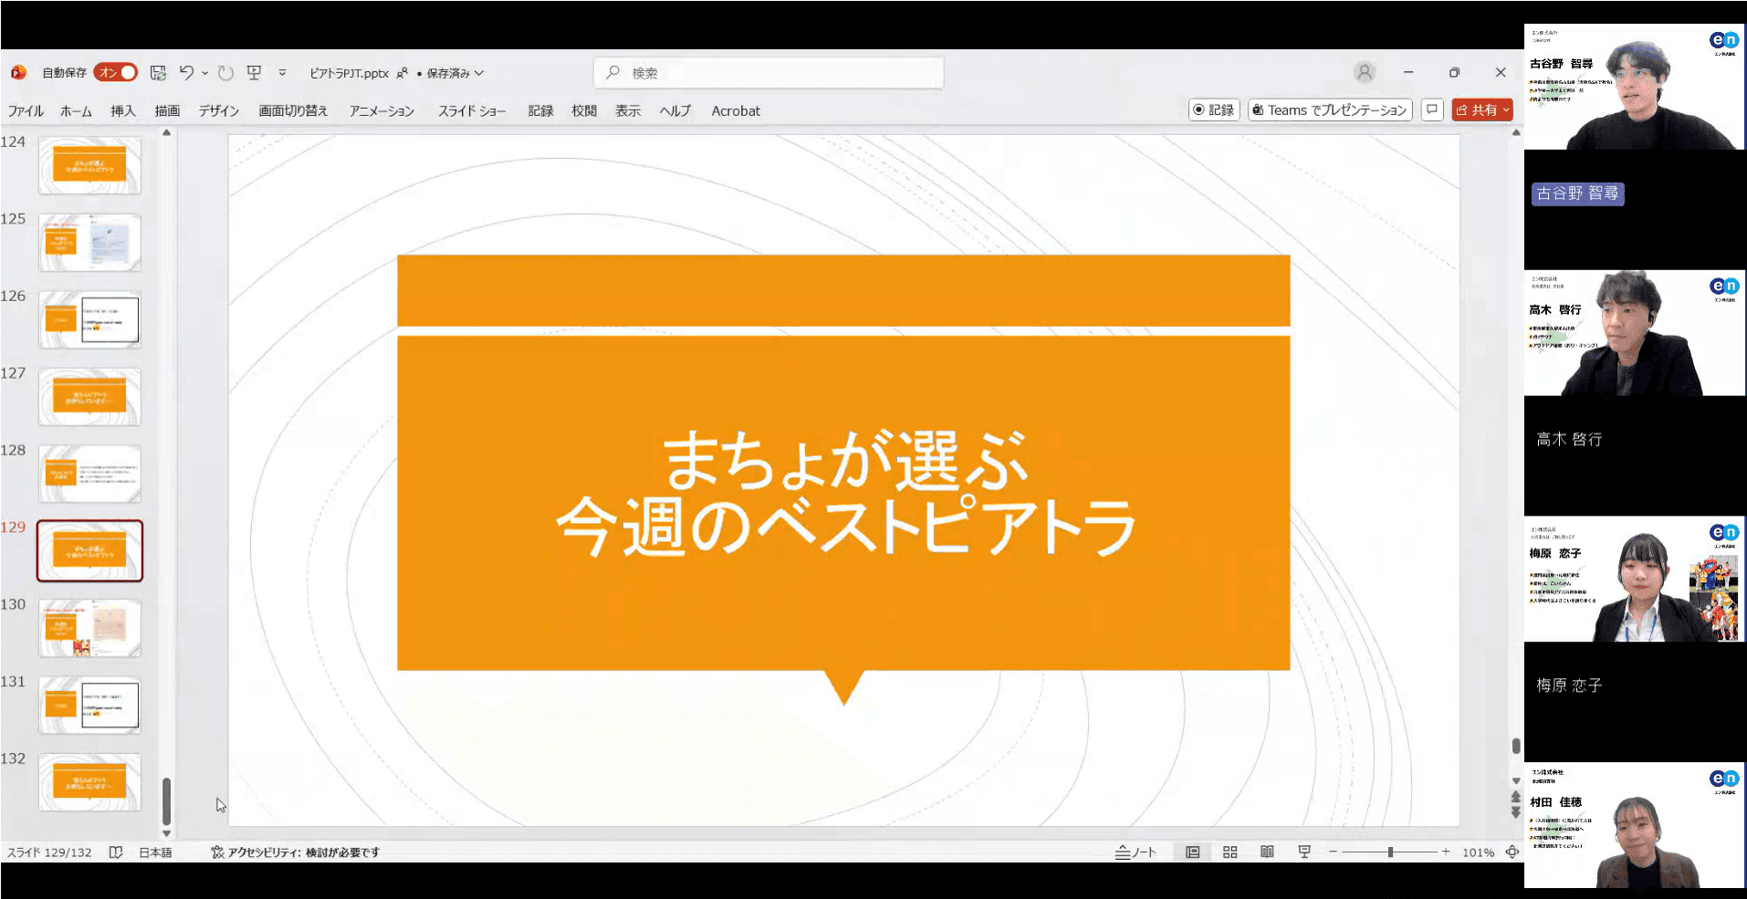The image size is (1747, 899).
Task: Switch to Reading view icon
Action: (x=1267, y=852)
